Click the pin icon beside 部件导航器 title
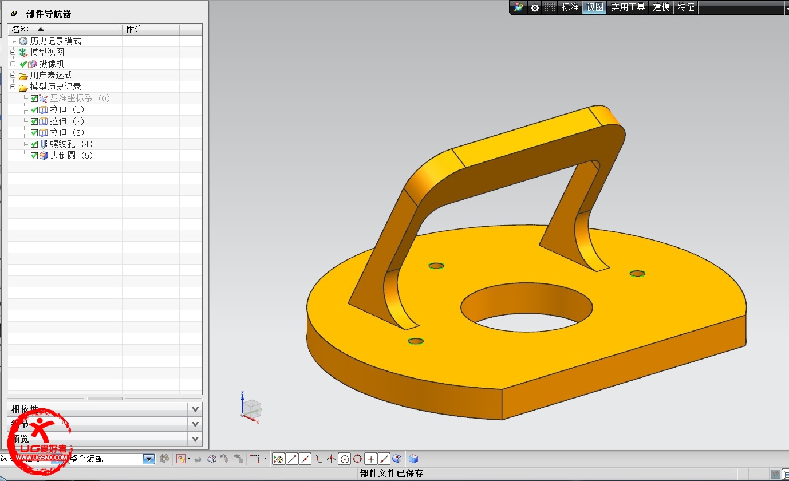This screenshot has height=481, width=789. tap(14, 14)
